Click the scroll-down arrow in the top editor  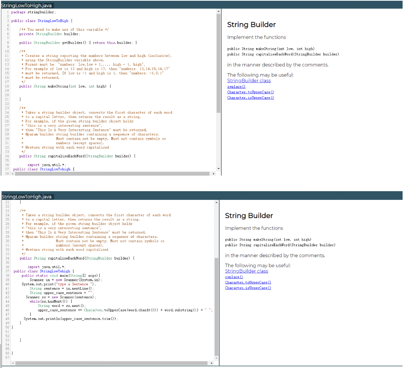coord(219,169)
